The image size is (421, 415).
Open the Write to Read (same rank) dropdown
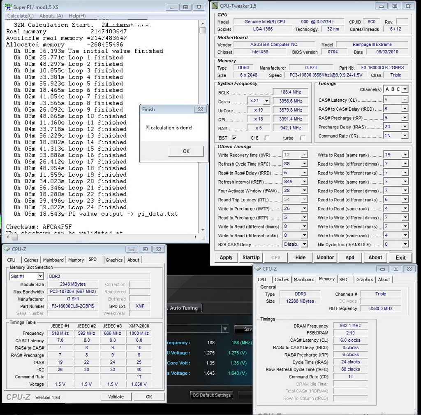(x=405, y=154)
